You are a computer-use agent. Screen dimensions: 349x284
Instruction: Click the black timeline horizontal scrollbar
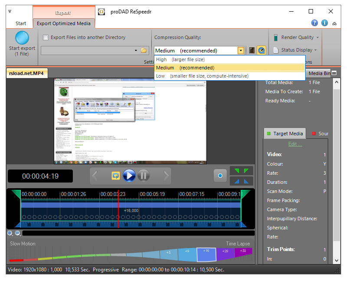click(x=138, y=233)
